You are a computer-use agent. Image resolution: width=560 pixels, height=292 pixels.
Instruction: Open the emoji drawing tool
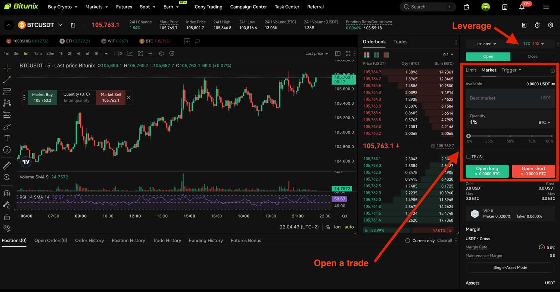click(7, 150)
